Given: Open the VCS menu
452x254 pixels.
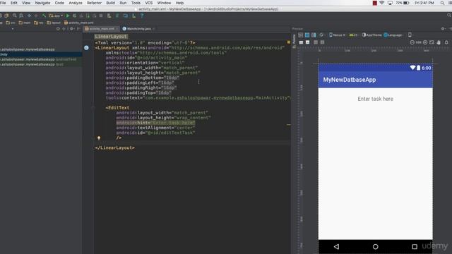Looking at the screenshot, I should [149, 3].
